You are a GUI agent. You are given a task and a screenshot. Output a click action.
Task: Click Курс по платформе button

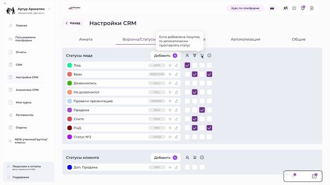click(245, 8)
